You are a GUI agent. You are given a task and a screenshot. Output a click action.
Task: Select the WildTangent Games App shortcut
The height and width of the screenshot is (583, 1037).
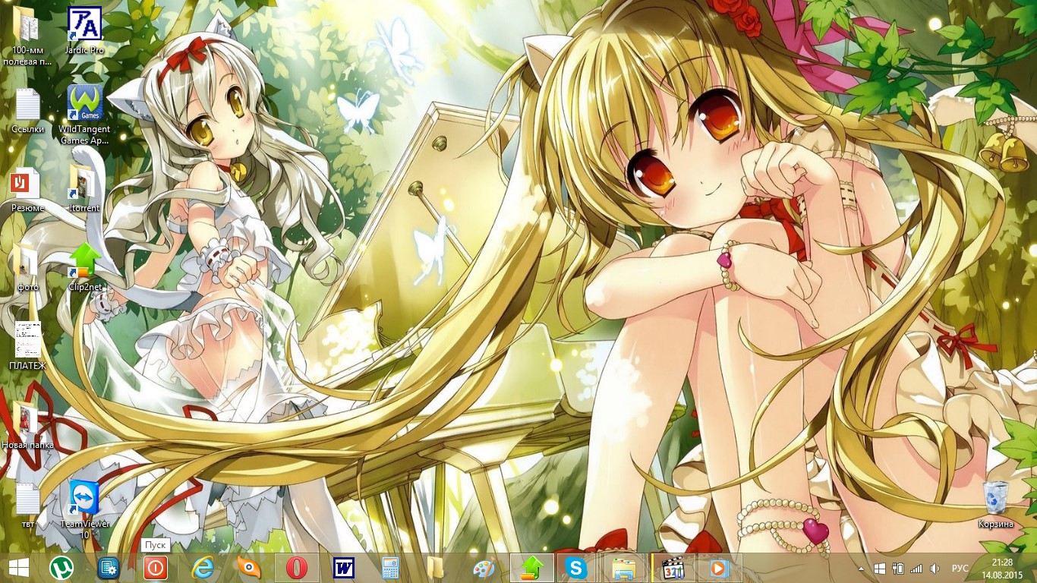click(85, 114)
